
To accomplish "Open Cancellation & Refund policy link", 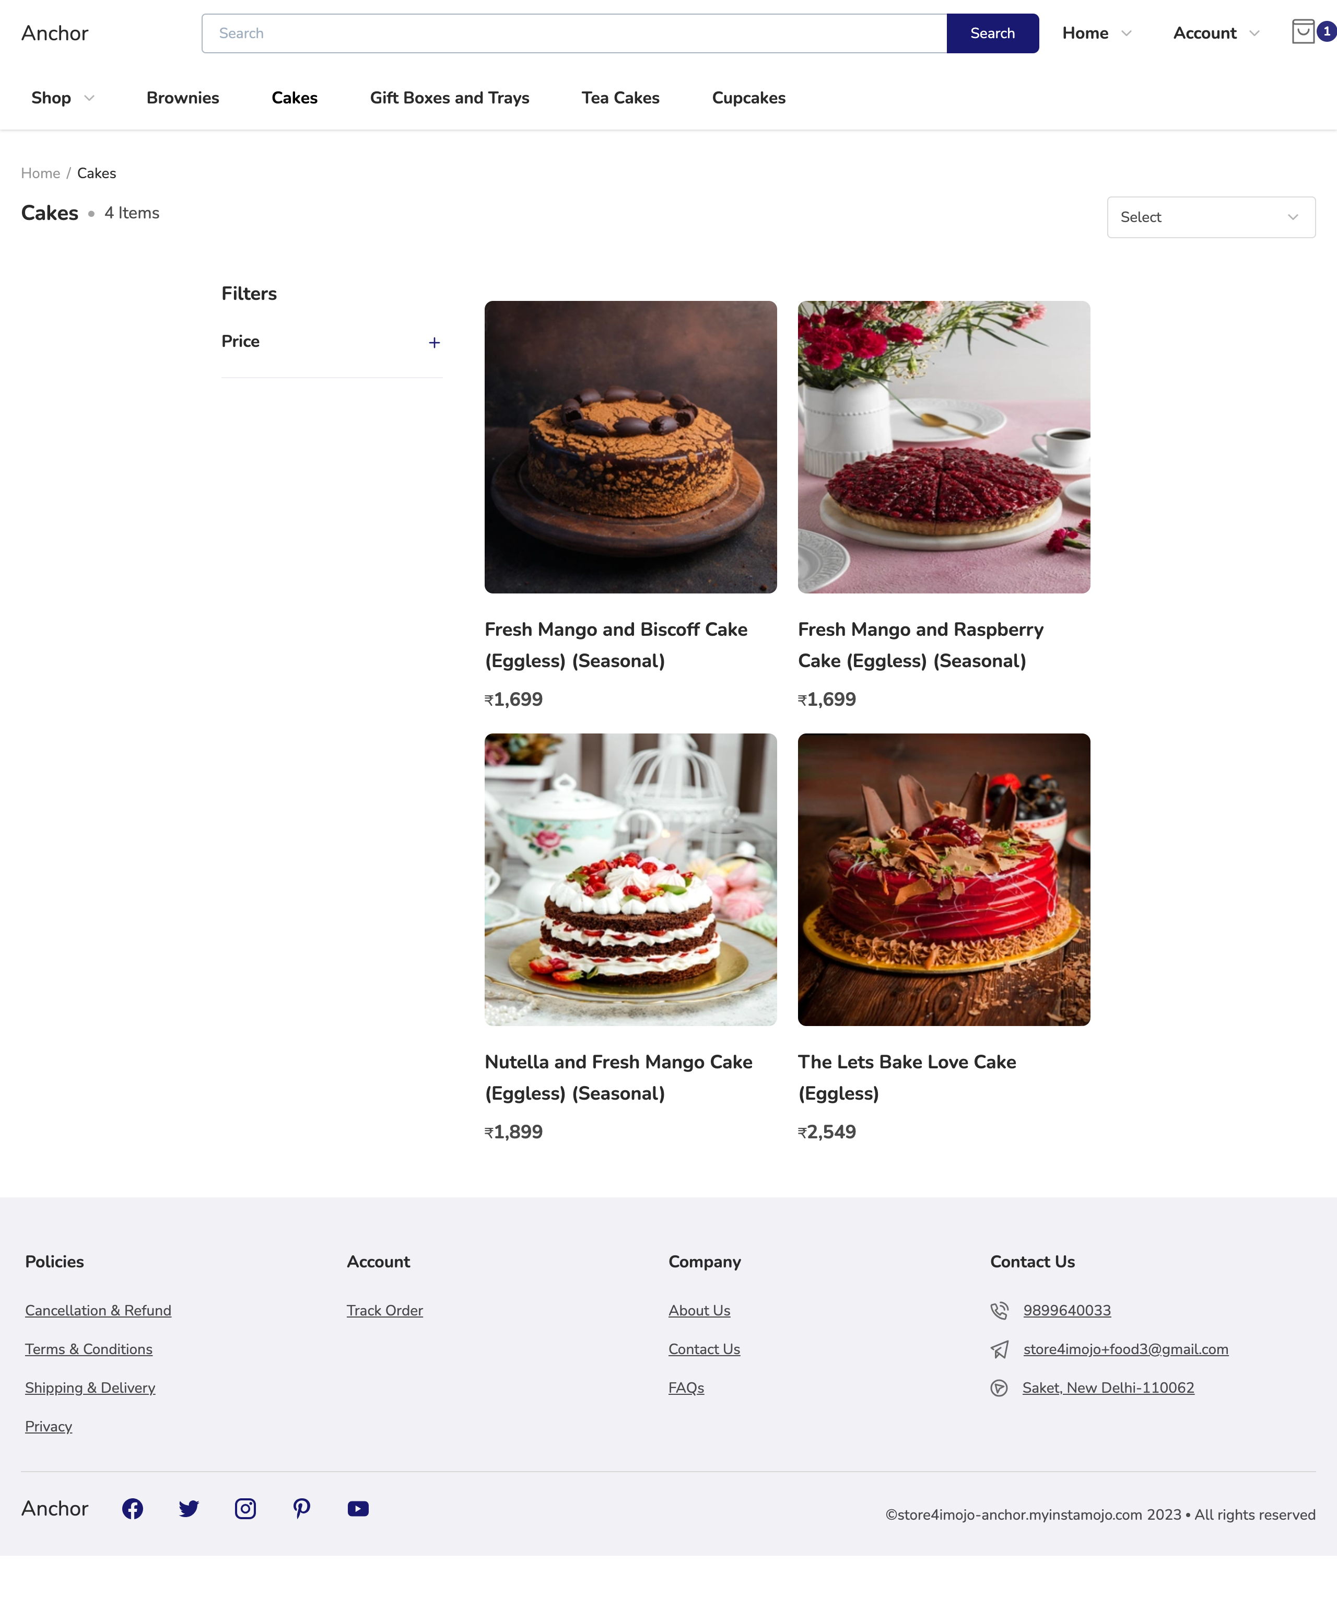I will (x=98, y=1310).
